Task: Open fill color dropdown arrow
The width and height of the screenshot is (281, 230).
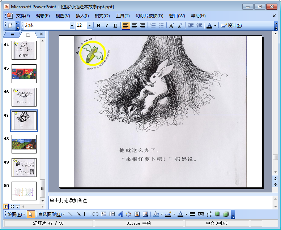Action: click(x=162, y=214)
